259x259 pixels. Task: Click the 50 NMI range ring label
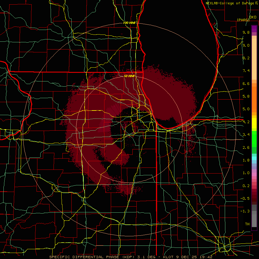pyautogui.click(x=129, y=76)
